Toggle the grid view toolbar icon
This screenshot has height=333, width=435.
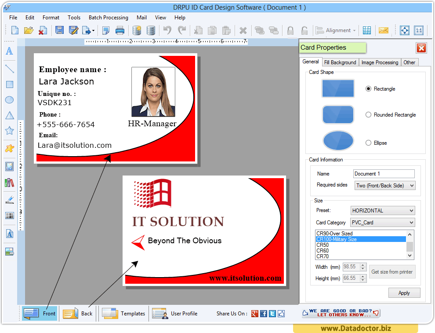click(x=367, y=30)
